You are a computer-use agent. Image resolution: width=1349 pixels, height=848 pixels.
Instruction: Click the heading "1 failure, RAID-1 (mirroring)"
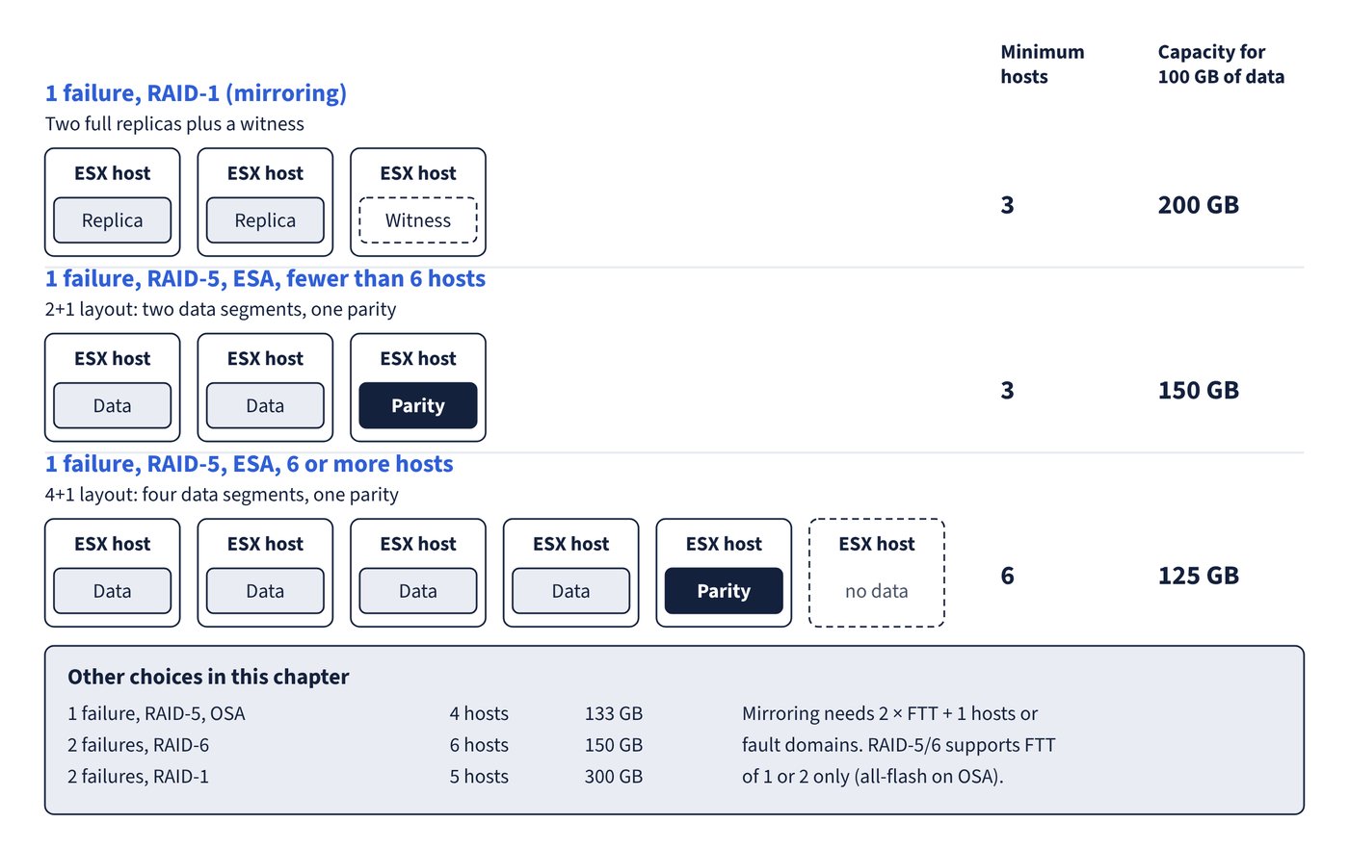point(196,93)
